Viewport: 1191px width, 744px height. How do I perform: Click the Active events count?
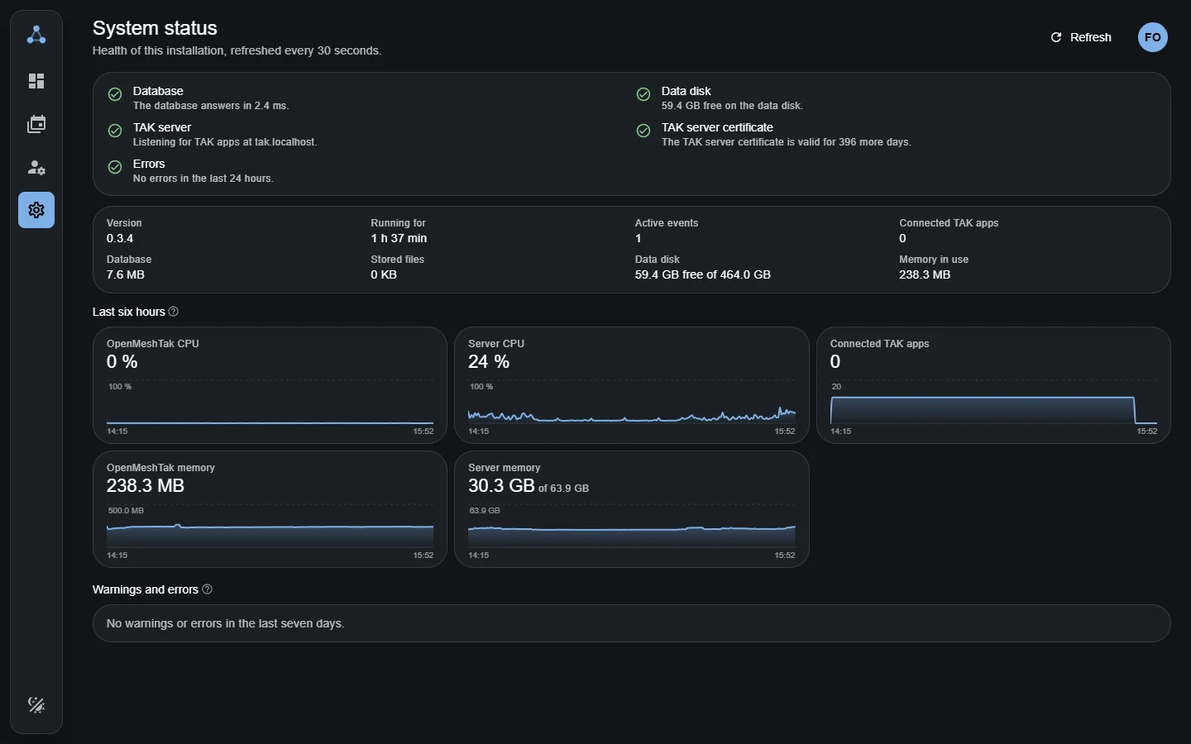click(639, 238)
